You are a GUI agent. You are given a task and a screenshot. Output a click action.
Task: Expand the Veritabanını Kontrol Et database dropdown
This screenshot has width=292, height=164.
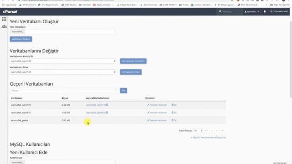63,61
